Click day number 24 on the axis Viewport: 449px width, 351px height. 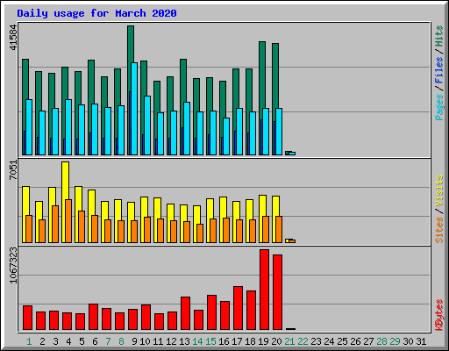pyautogui.click(x=329, y=341)
